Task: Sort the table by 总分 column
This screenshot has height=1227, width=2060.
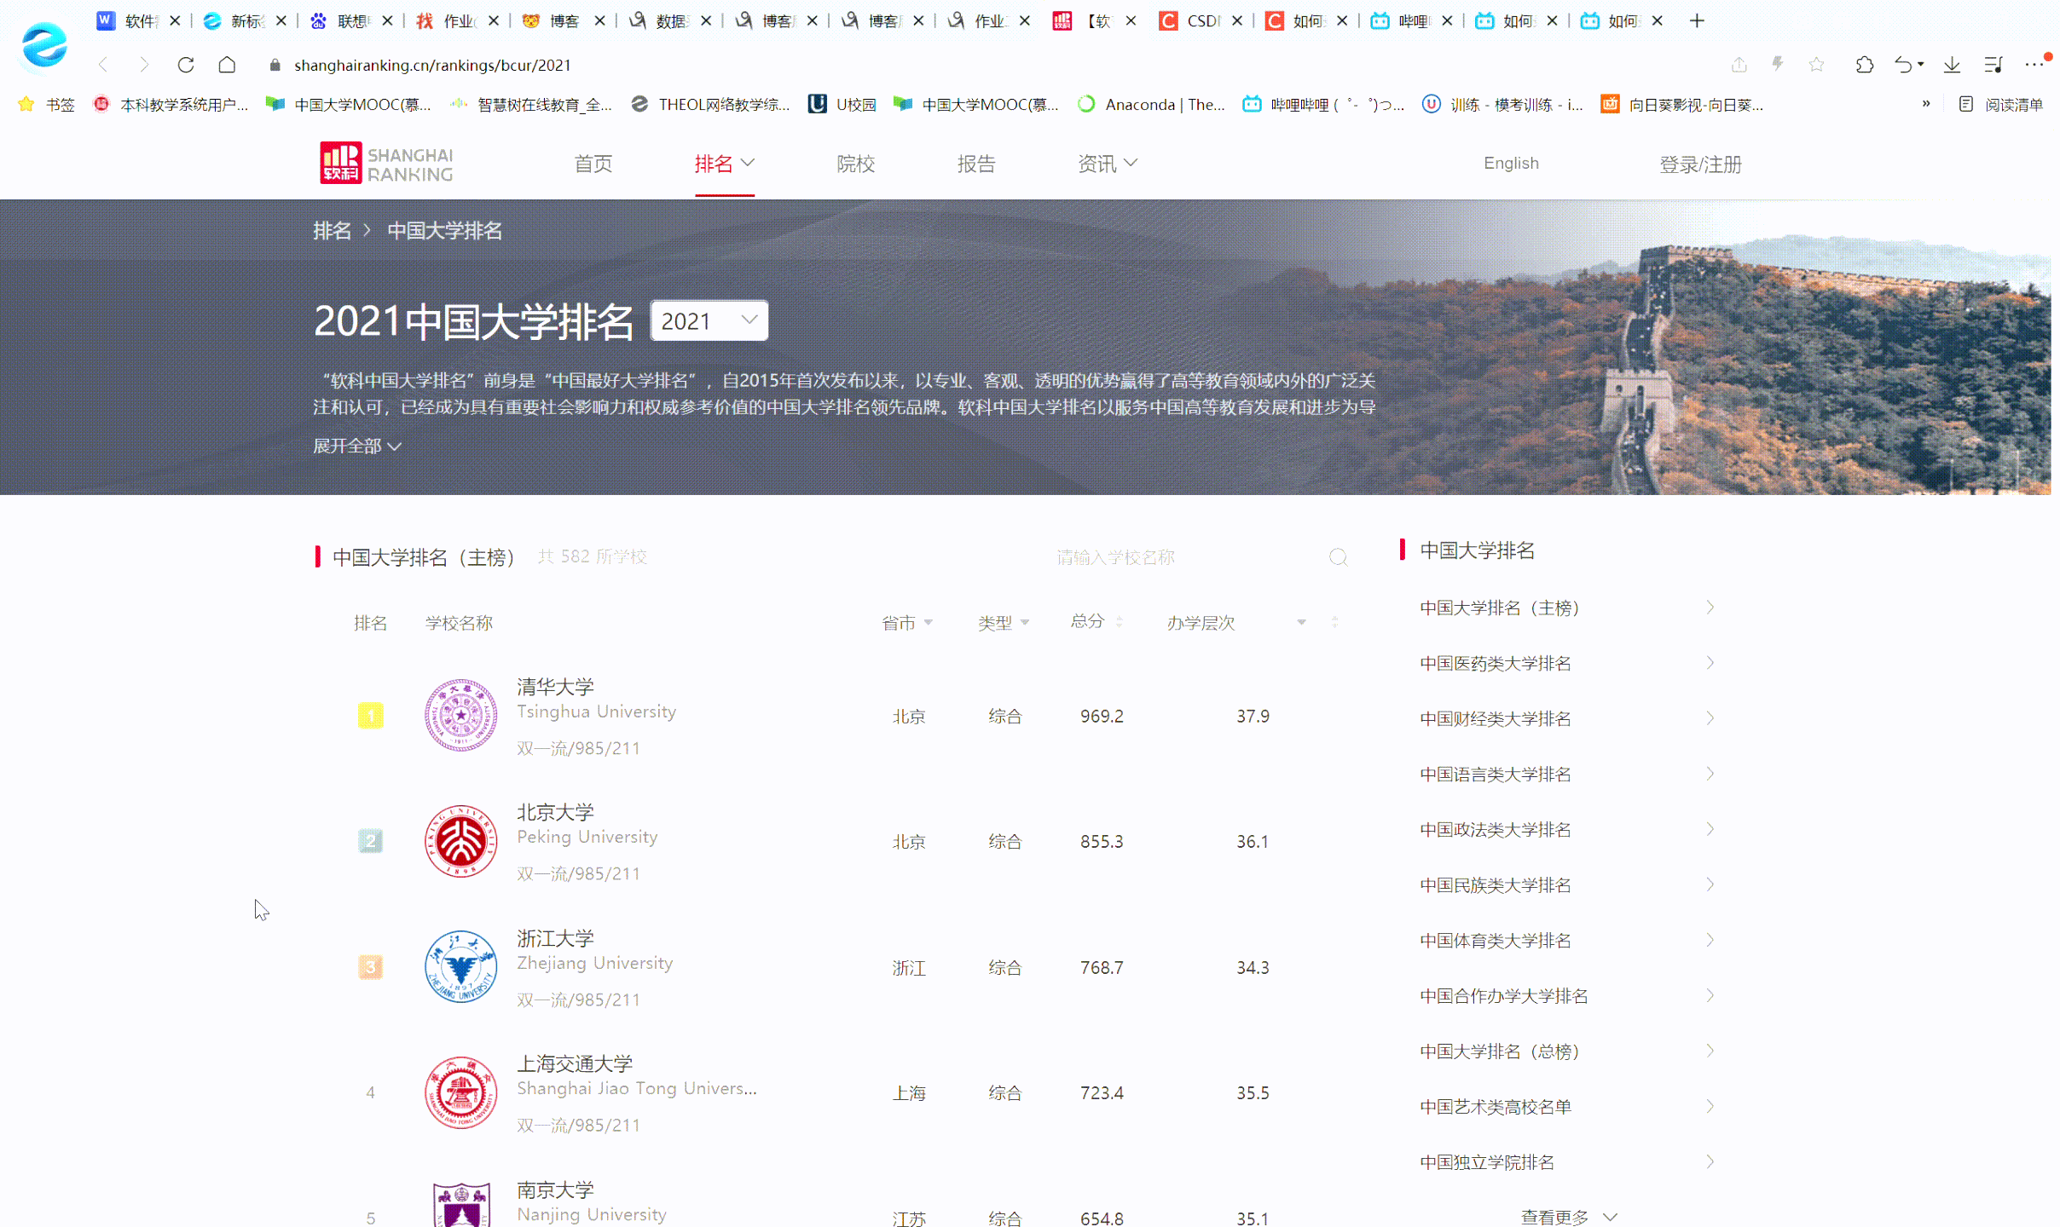Action: (1097, 622)
